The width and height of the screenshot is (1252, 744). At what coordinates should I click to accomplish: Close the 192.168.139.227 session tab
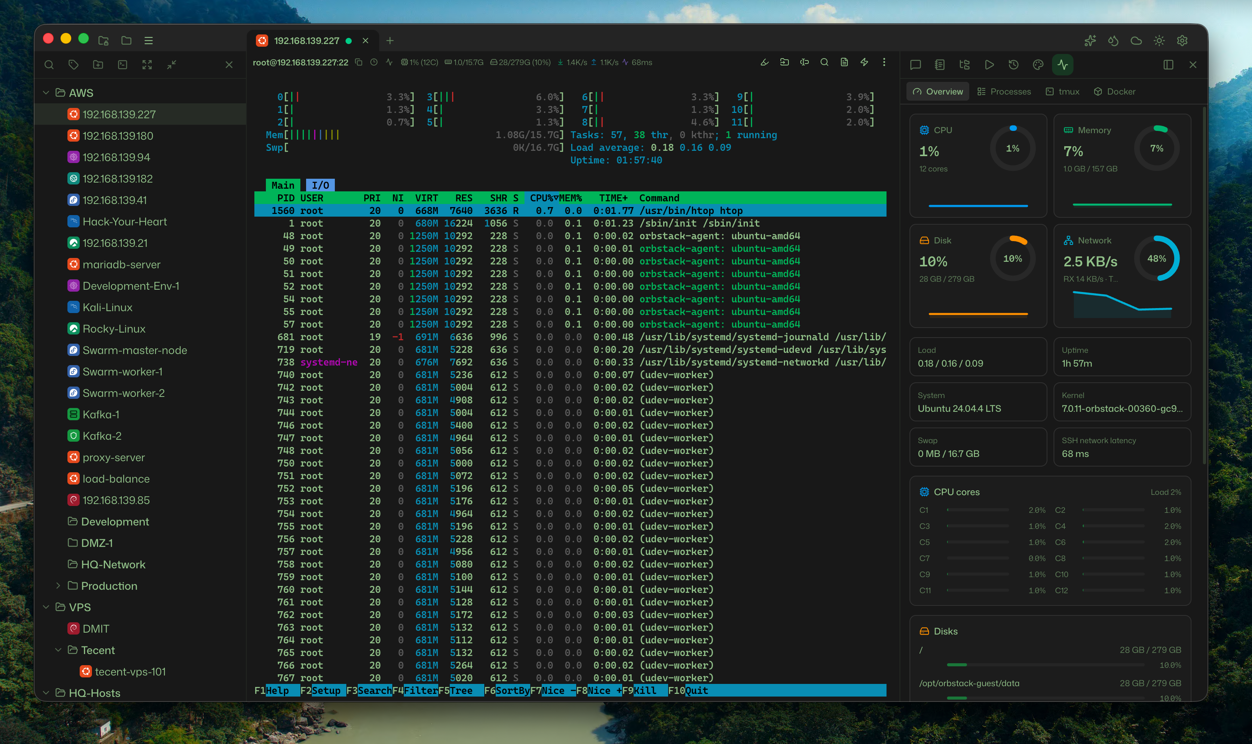(365, 41)
